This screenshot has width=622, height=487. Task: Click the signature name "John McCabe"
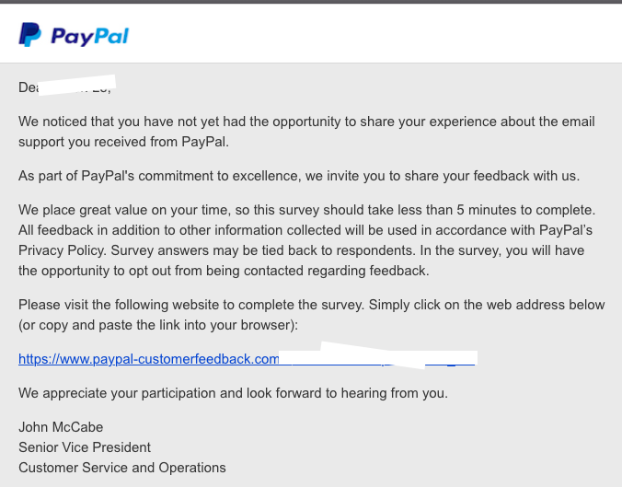61,427
